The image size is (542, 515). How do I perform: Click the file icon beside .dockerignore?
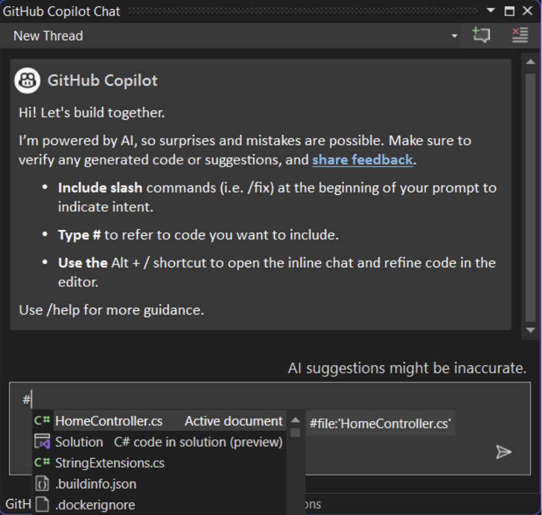pos(42,505)
